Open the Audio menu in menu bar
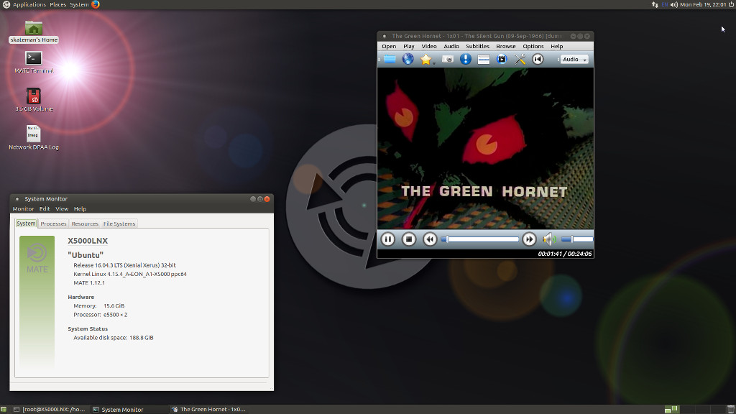The image size is (736, 414). pos(451,47)
